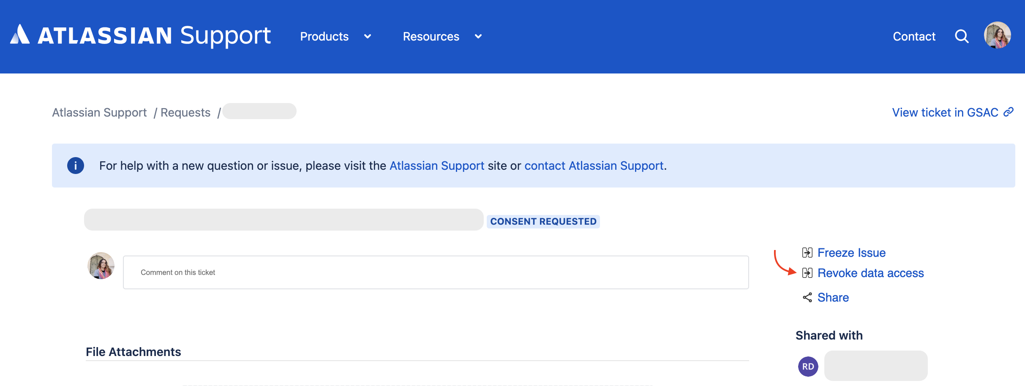The width and height of the screenshot is (1025, 386).
Task: Click the Atlassian logo icon
Action: pos(20,34)
